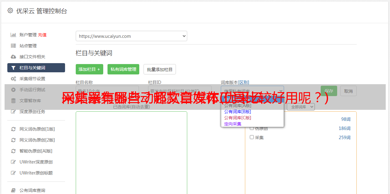Screen dimensions: 390x194
Task: Click inside the green 已选词库 box
Action: click(131, 153)
